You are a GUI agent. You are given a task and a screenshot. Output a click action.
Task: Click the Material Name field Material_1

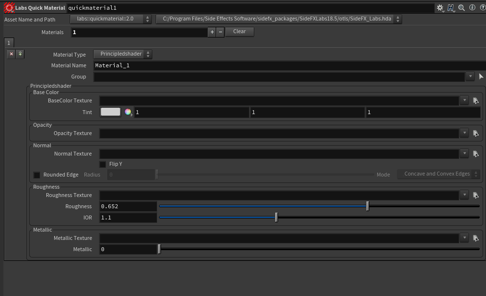coord(290,66)
